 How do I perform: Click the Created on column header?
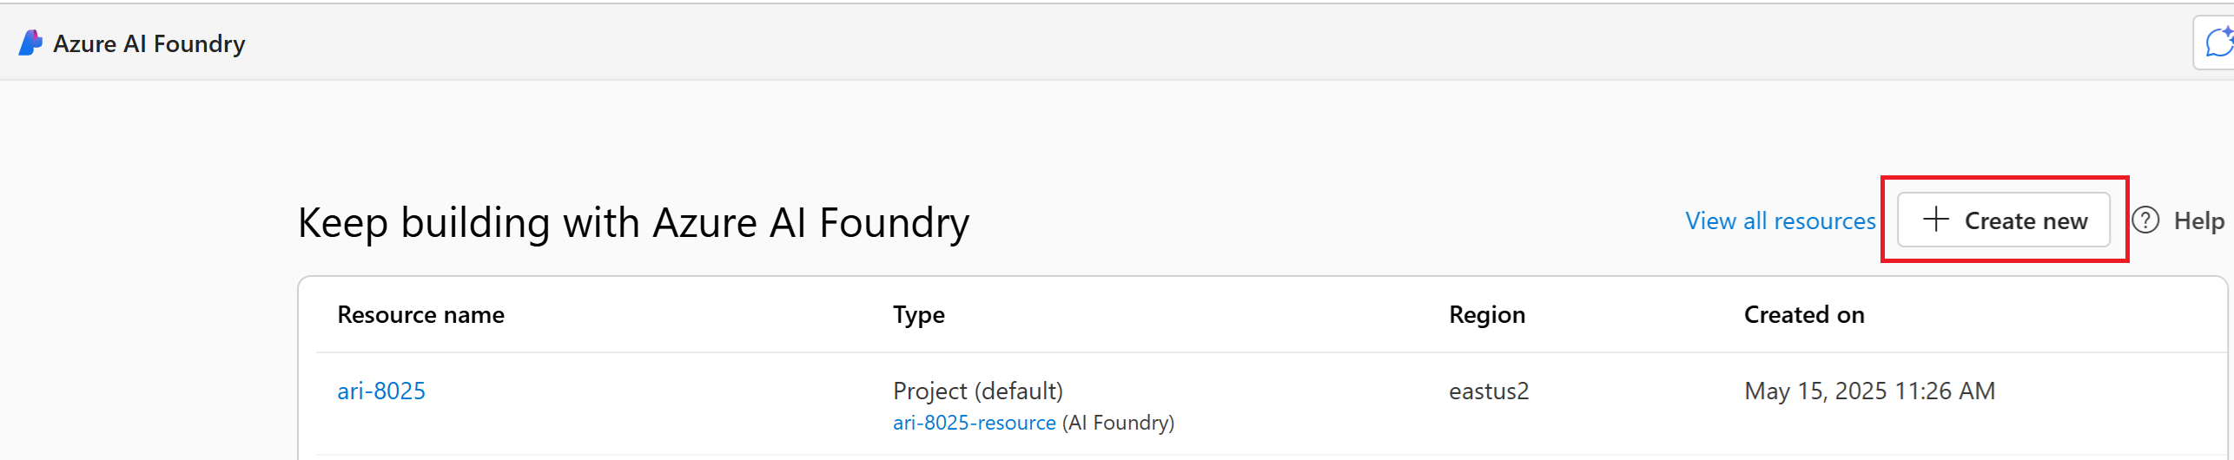tap(1803, 314)
